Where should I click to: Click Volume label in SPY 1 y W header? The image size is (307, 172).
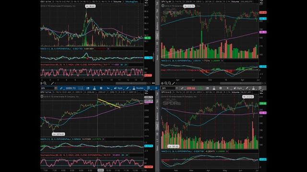[235, 1]
